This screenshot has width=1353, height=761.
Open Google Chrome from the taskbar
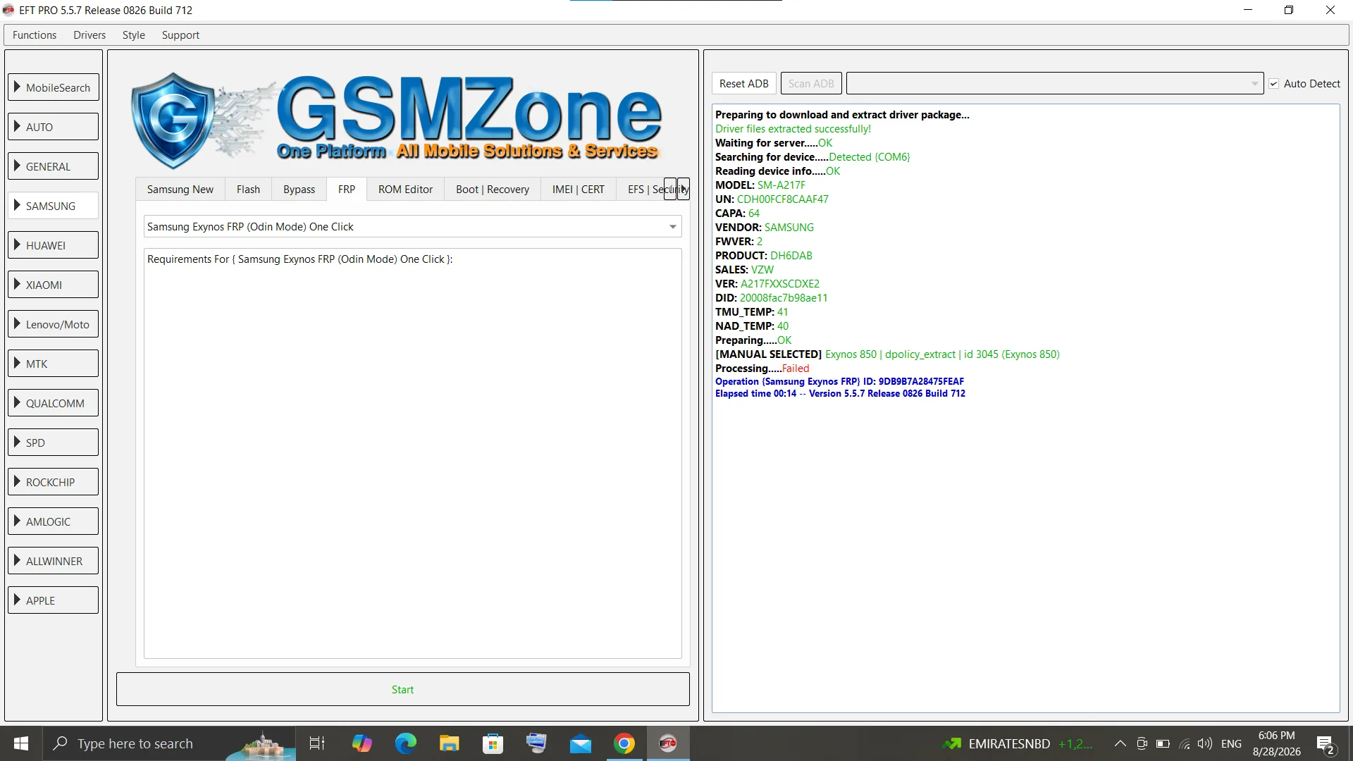[x=624, y=743]
